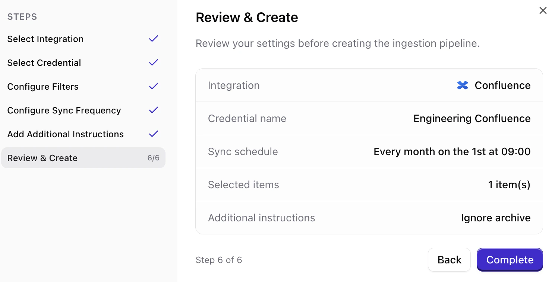Viewport: 555px width, 282px height.
Task: Select the Select Integration step
Action: (45, 39)
